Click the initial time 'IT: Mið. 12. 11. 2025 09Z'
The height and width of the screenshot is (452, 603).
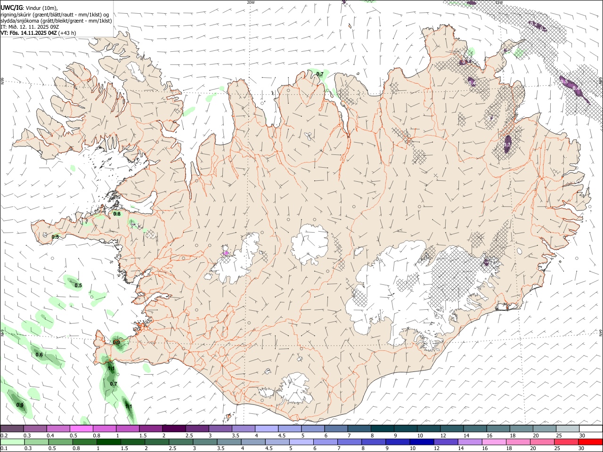(30, 27)
